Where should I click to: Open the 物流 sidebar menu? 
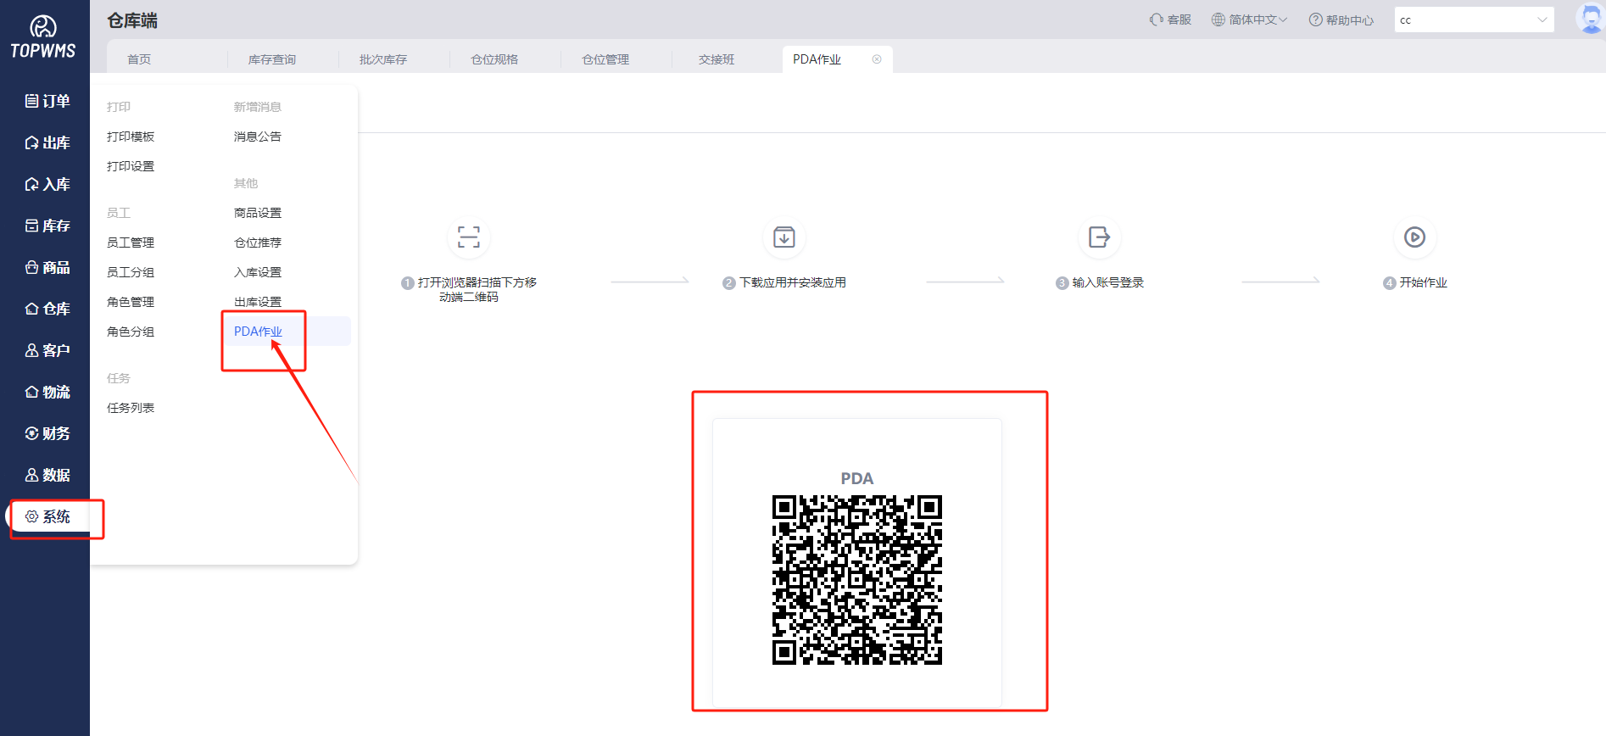pos(47,392)
